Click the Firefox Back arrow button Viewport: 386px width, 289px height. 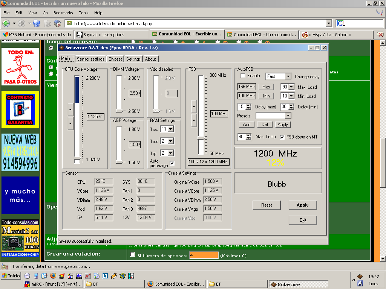click(6, 23)
